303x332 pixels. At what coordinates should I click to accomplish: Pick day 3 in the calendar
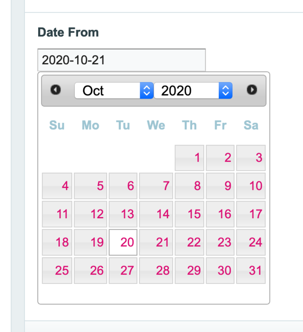(x=251, y=158)
